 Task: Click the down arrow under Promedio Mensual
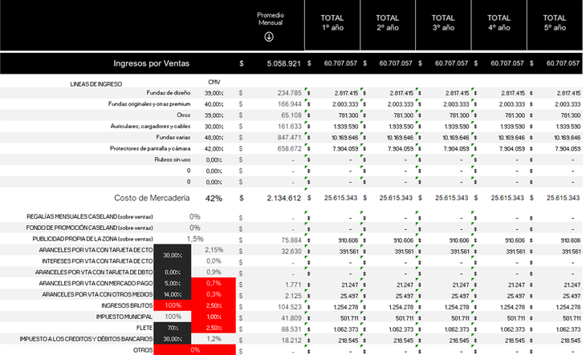click(x=269, y=36)
